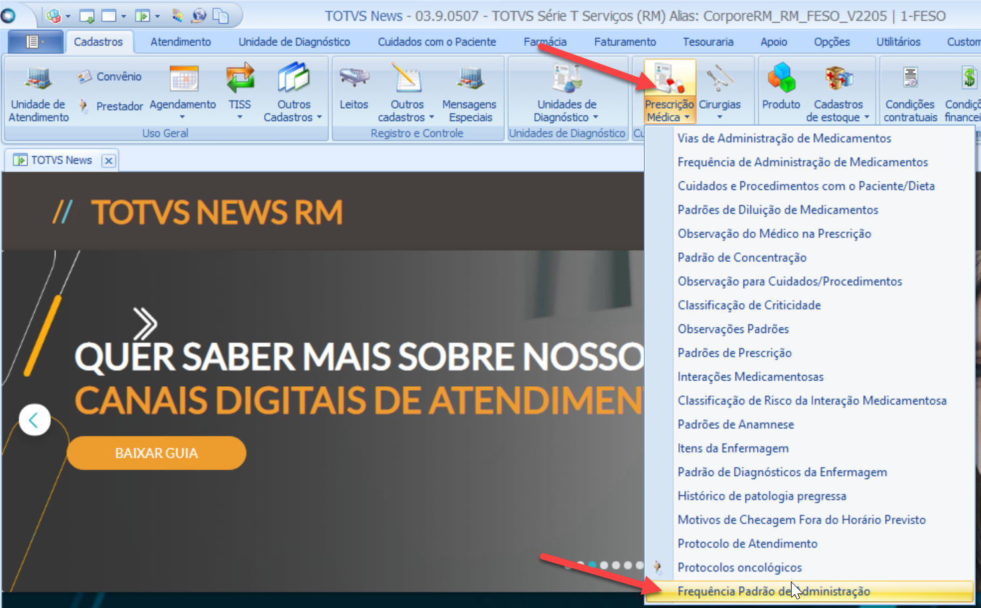Close the TOTVS News document tab

pos(109,160)
